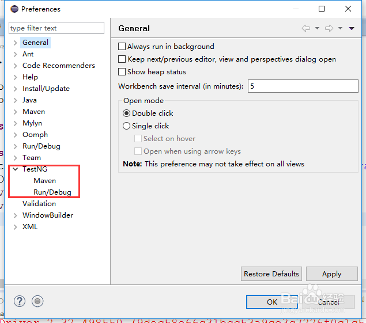This screenshot has width=366, height=323.
Task: Expand the top-level Run/Debug node
Action: (16, 146)
